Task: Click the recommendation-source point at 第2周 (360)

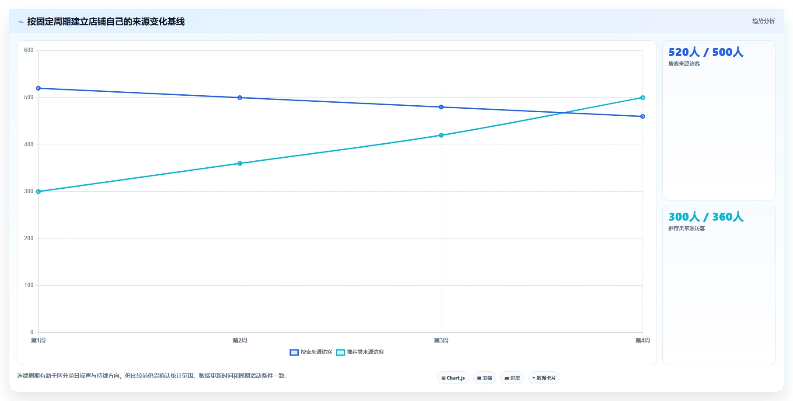Action: [x=240, y=163]
